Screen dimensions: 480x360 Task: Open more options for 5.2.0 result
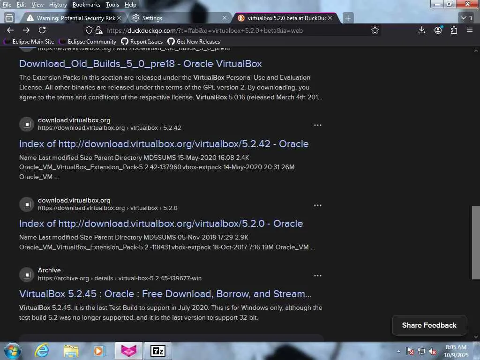318,205
